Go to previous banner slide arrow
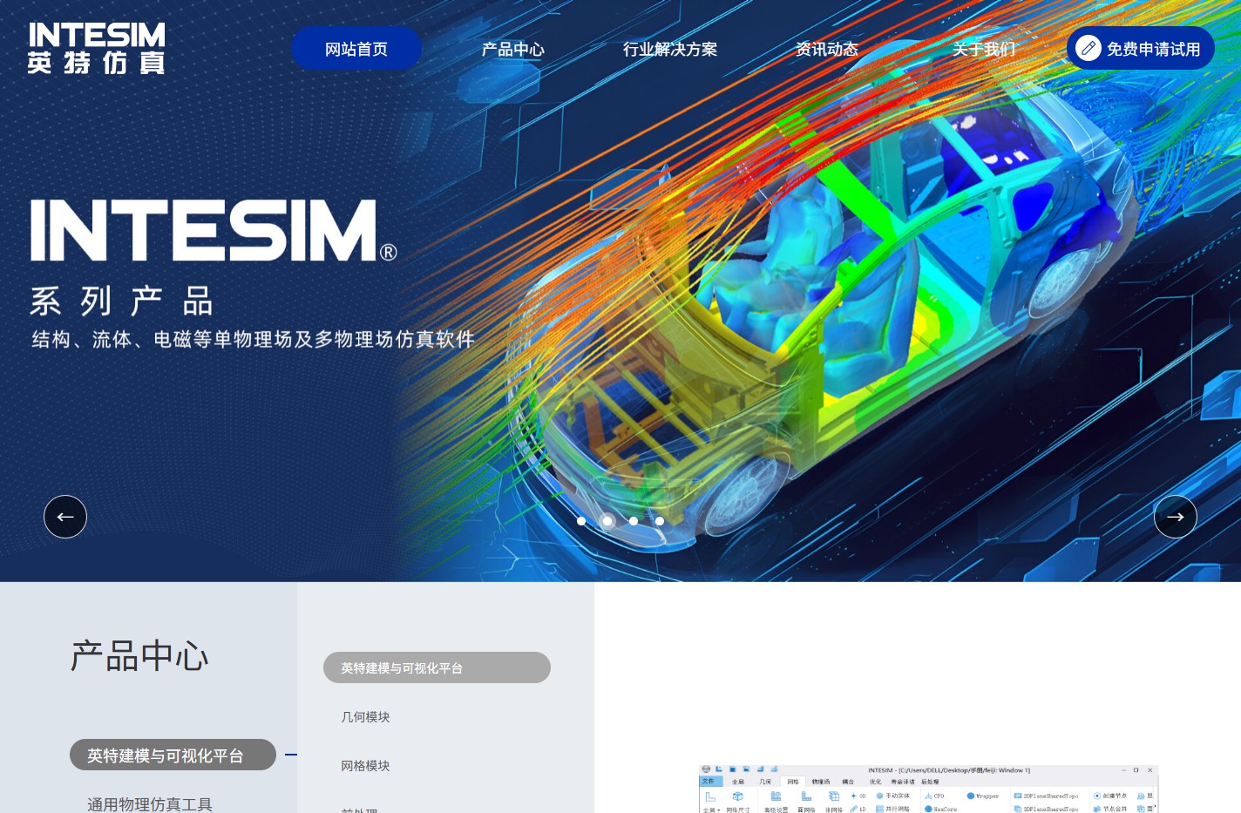Viewport: 1241px width, 813px height. pos(65,517)
